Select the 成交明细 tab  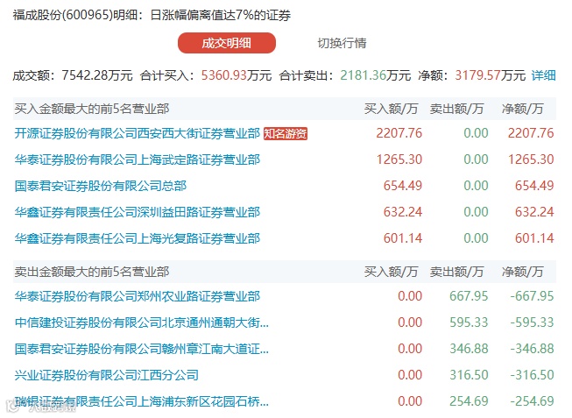pyautogui.click(x=227, y=43)
